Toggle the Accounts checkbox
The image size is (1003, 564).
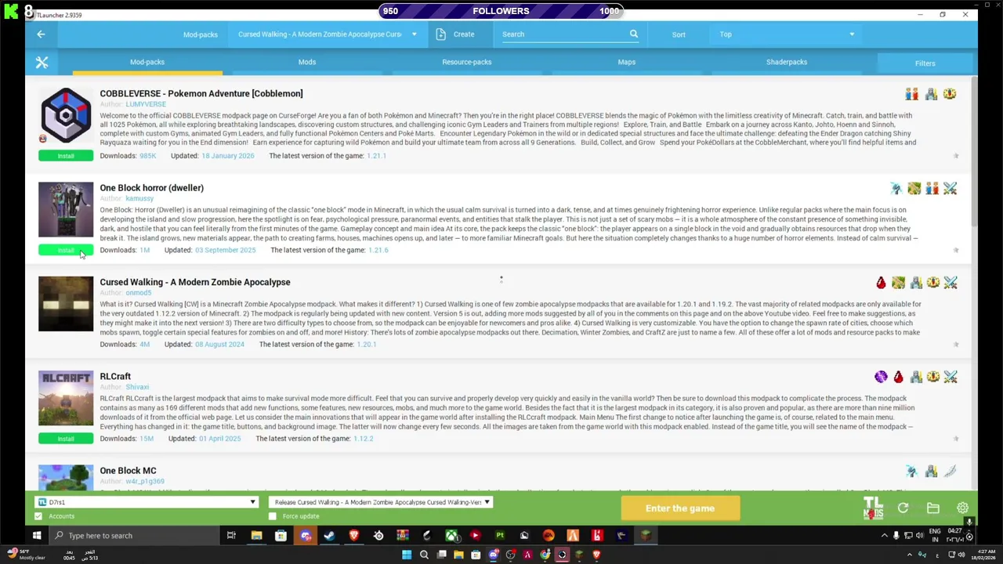point(38,516)
